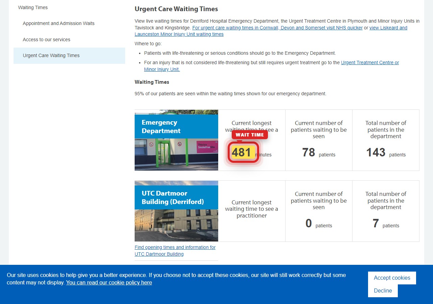Image resolution: width=433 pixels, height=304 pixels.
Task: Select UTC Dartmoor 7 patients total value
Action: point(375,223)
